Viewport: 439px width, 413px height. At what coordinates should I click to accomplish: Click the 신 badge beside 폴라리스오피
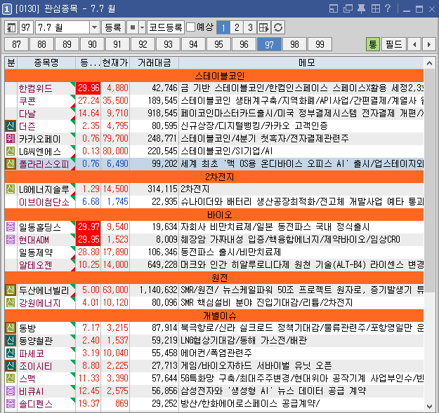point(11,164)
